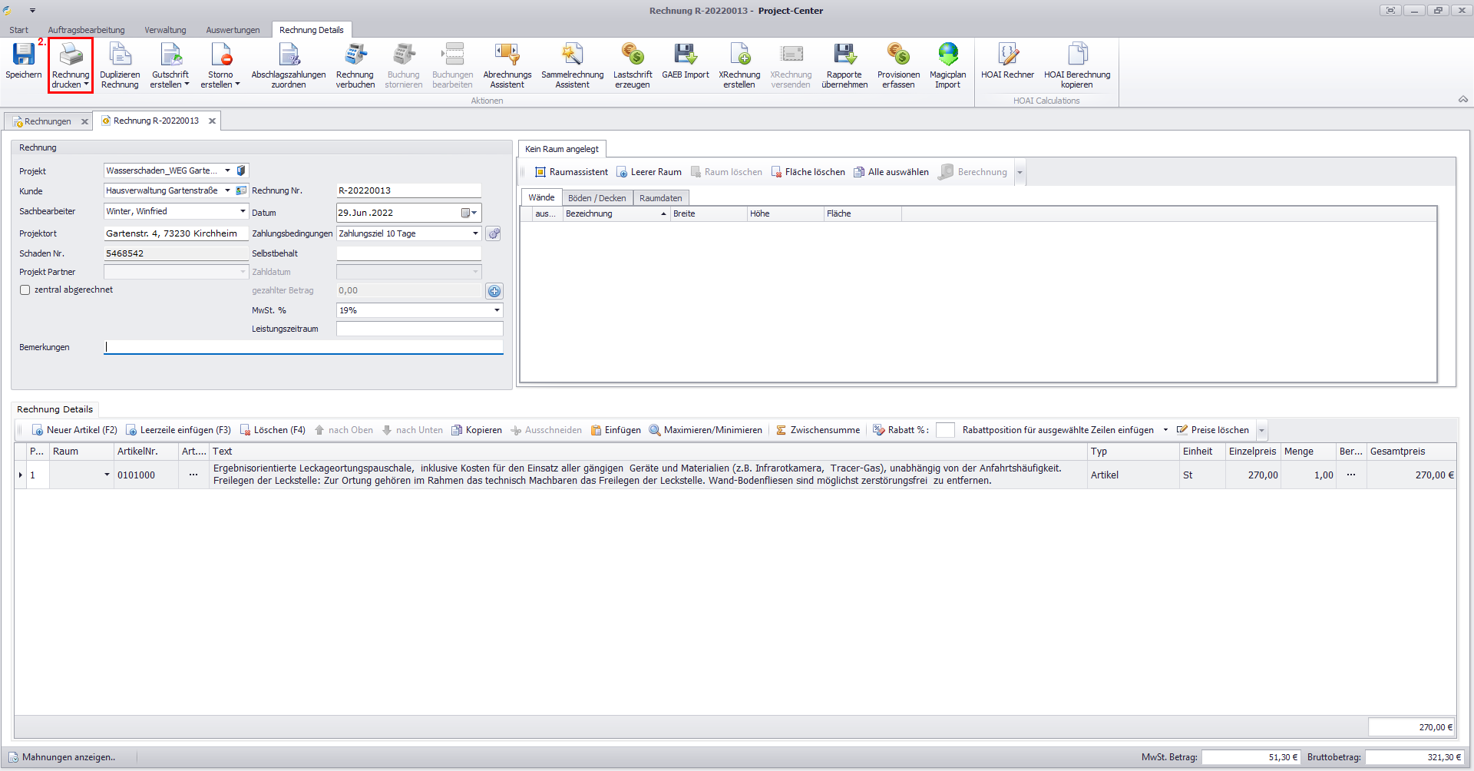Click Mahnungen anzeigen link
Viewport: 1474px width, 771px height.
click(x=68, y=757)
